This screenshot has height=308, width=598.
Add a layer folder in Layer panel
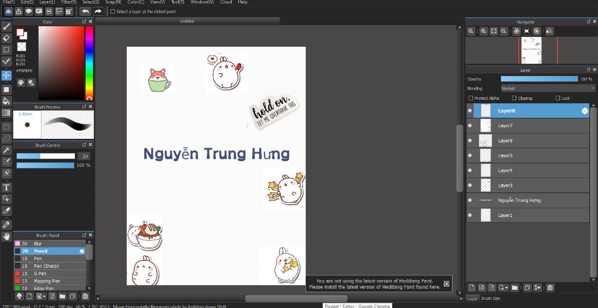click(514, 288)
